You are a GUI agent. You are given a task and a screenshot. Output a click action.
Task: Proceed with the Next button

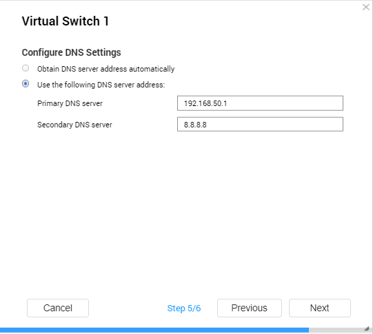(320, 308)
